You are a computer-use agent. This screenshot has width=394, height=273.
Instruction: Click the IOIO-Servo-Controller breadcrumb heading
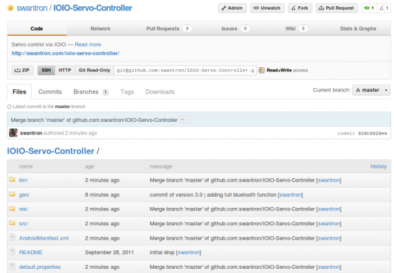[x=50, y=151]
